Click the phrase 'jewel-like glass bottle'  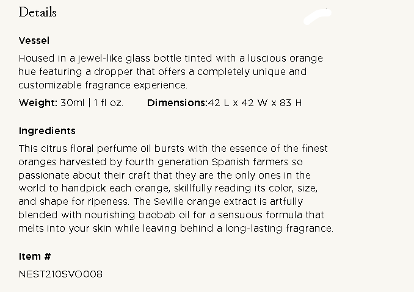(121, 59)
